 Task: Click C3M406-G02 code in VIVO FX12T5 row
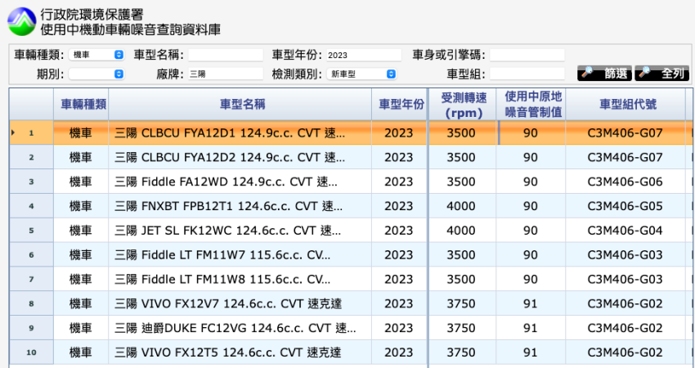625,352
